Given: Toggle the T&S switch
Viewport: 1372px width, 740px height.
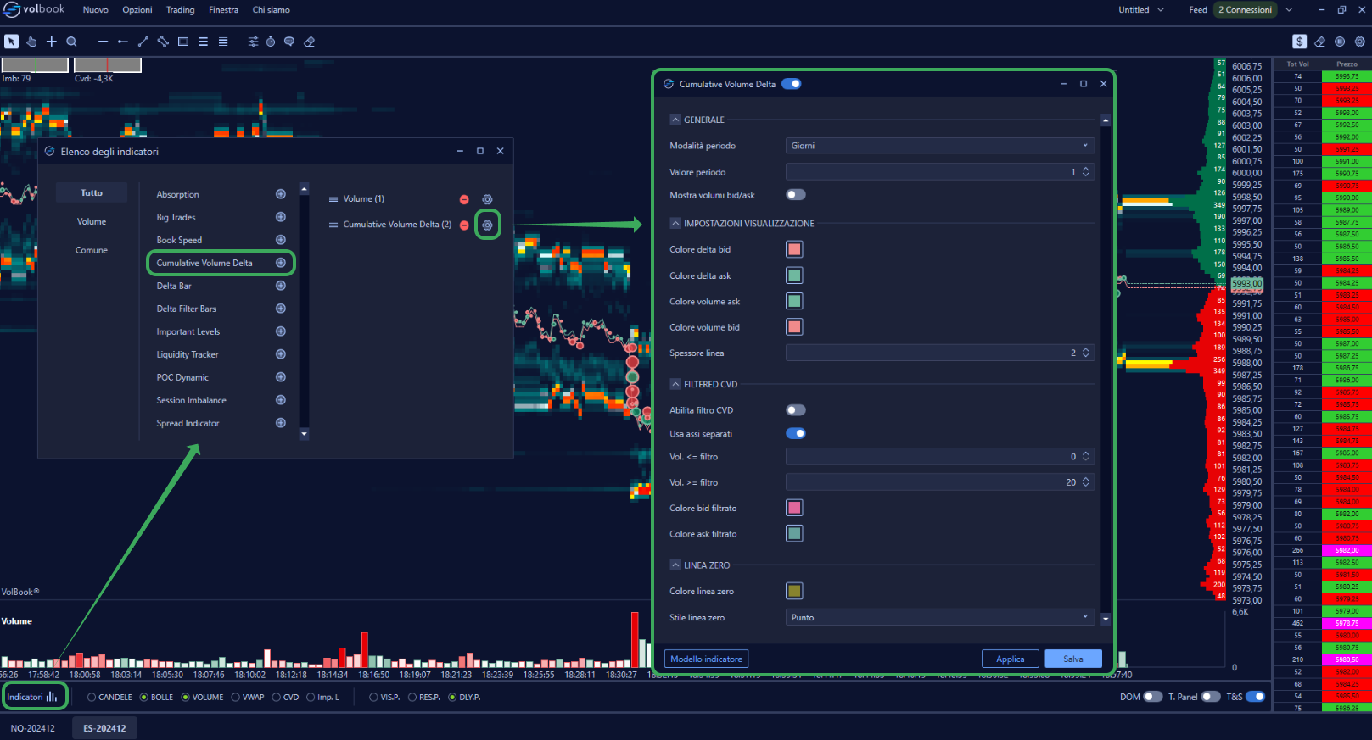Looking at the screenshot, I should (1255, 697).
